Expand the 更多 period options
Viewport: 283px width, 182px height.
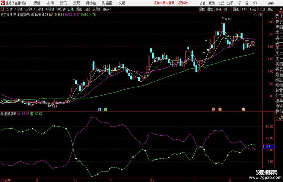click(x=108, y=9)
